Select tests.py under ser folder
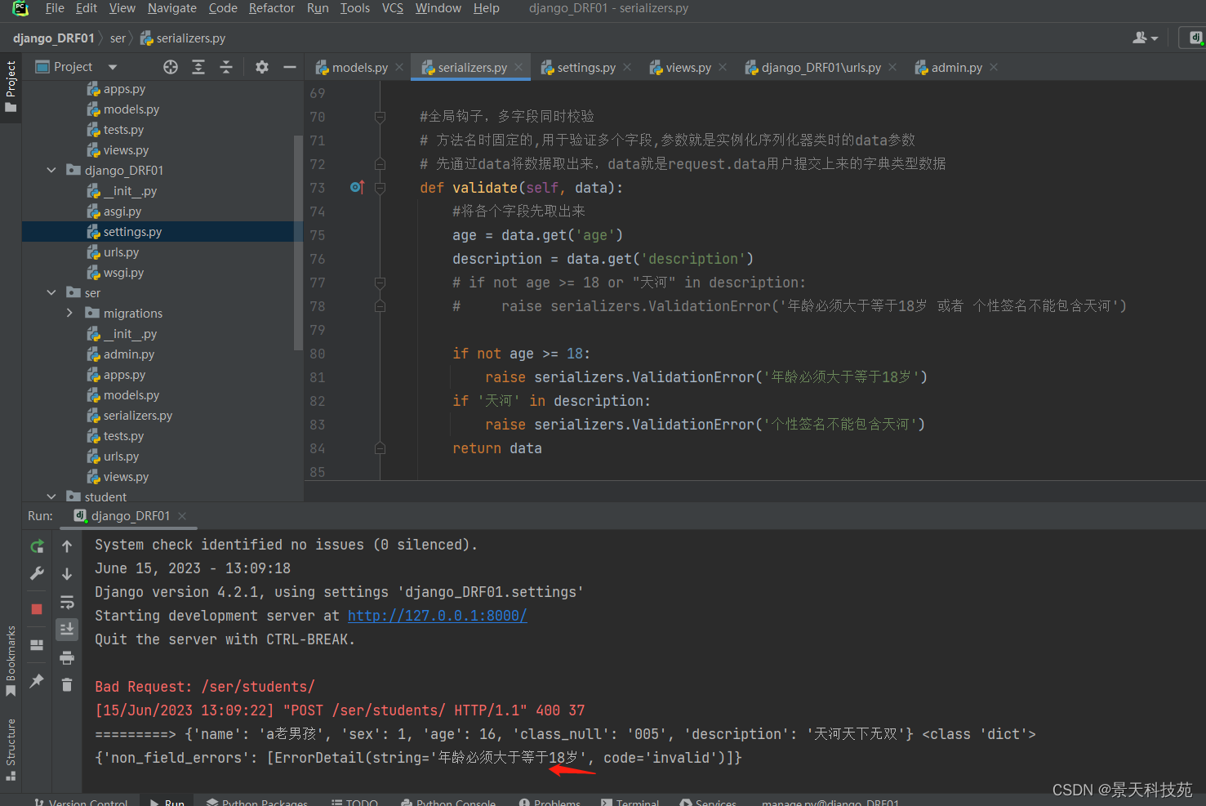Screen dimensions: 1206x806 [x=123, y=436]
